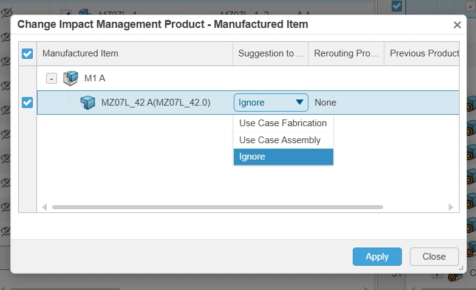Viewport: 476px width, 290px height.
Task: Click the left arrow of horizontal scrollbar
Action: (44, 207)
